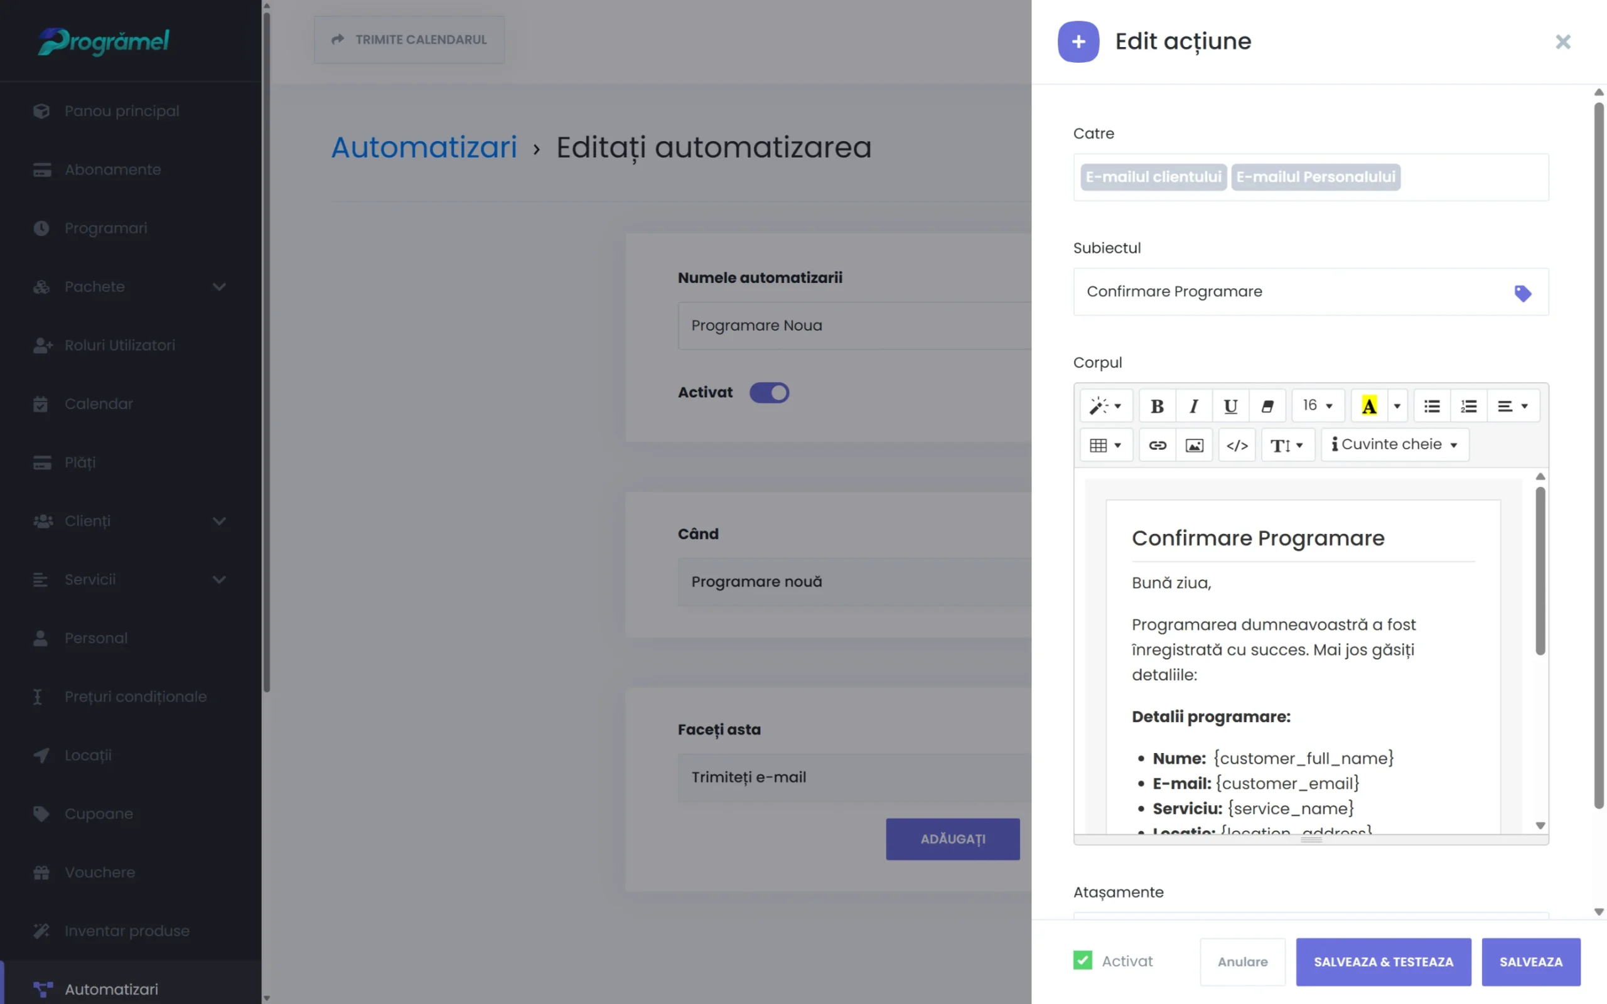Toggle the Activat switch for the automation
This screenshot has height=1004, width=1607.
pyautogui.click(x=769, y=392)
